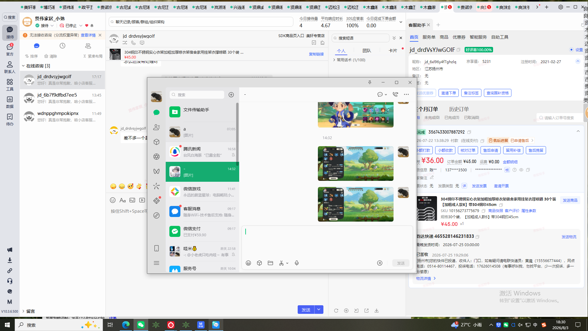Screen dimensions: 588x331
Task: Expand statistics panel chevron
Action: [x=401, y=22]
